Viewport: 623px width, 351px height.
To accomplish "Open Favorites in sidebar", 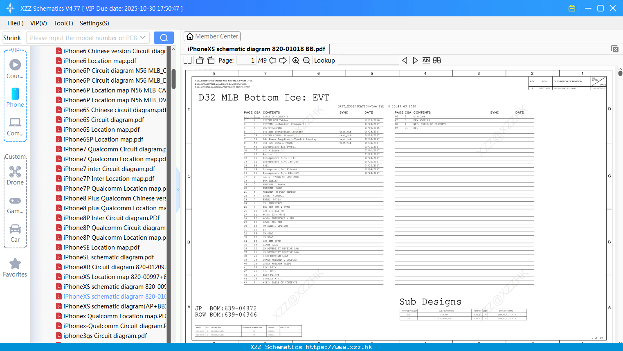I will tap(15, 268).
